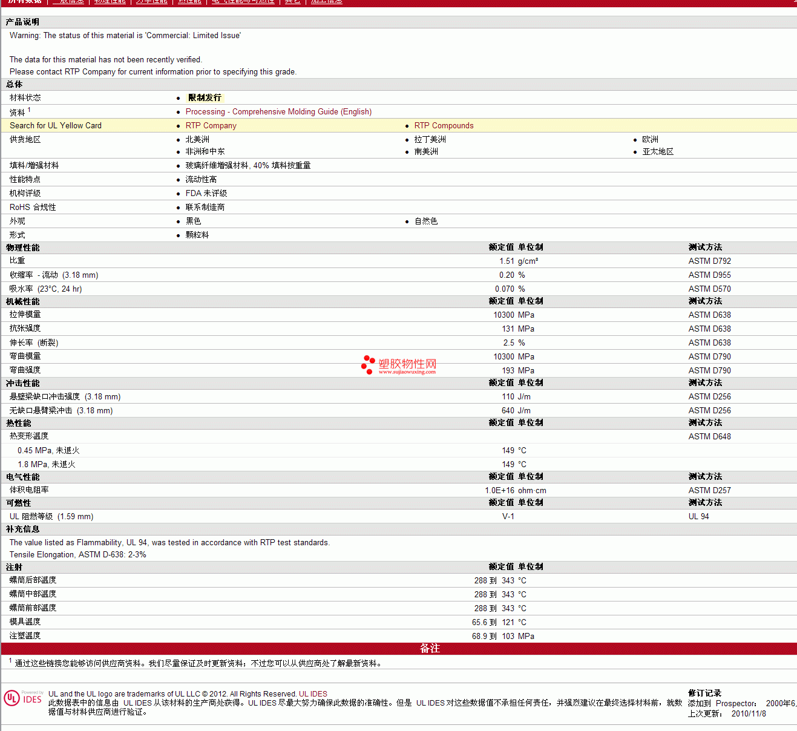Click the 颗粒料 form value
Screen dimensions: 797x731
click(197, 235)
